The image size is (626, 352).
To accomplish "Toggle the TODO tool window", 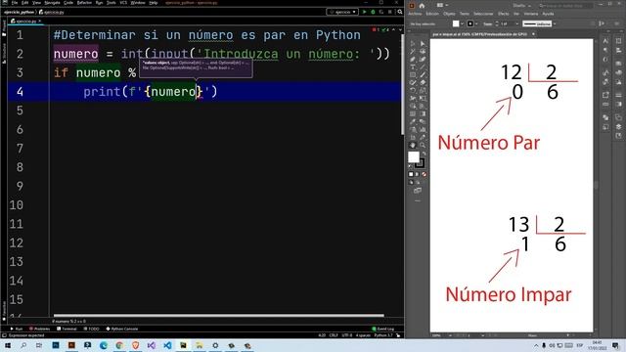I will tap(91, 329).
